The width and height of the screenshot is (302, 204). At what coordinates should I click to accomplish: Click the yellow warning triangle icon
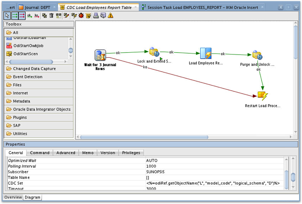(111, 15)
